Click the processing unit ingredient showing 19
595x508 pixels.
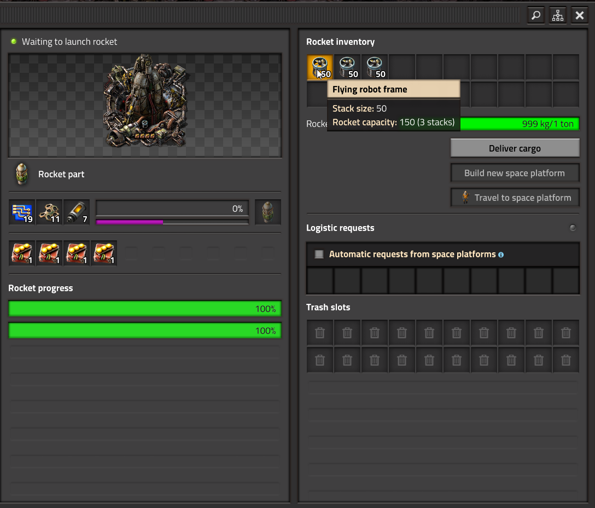22,212
